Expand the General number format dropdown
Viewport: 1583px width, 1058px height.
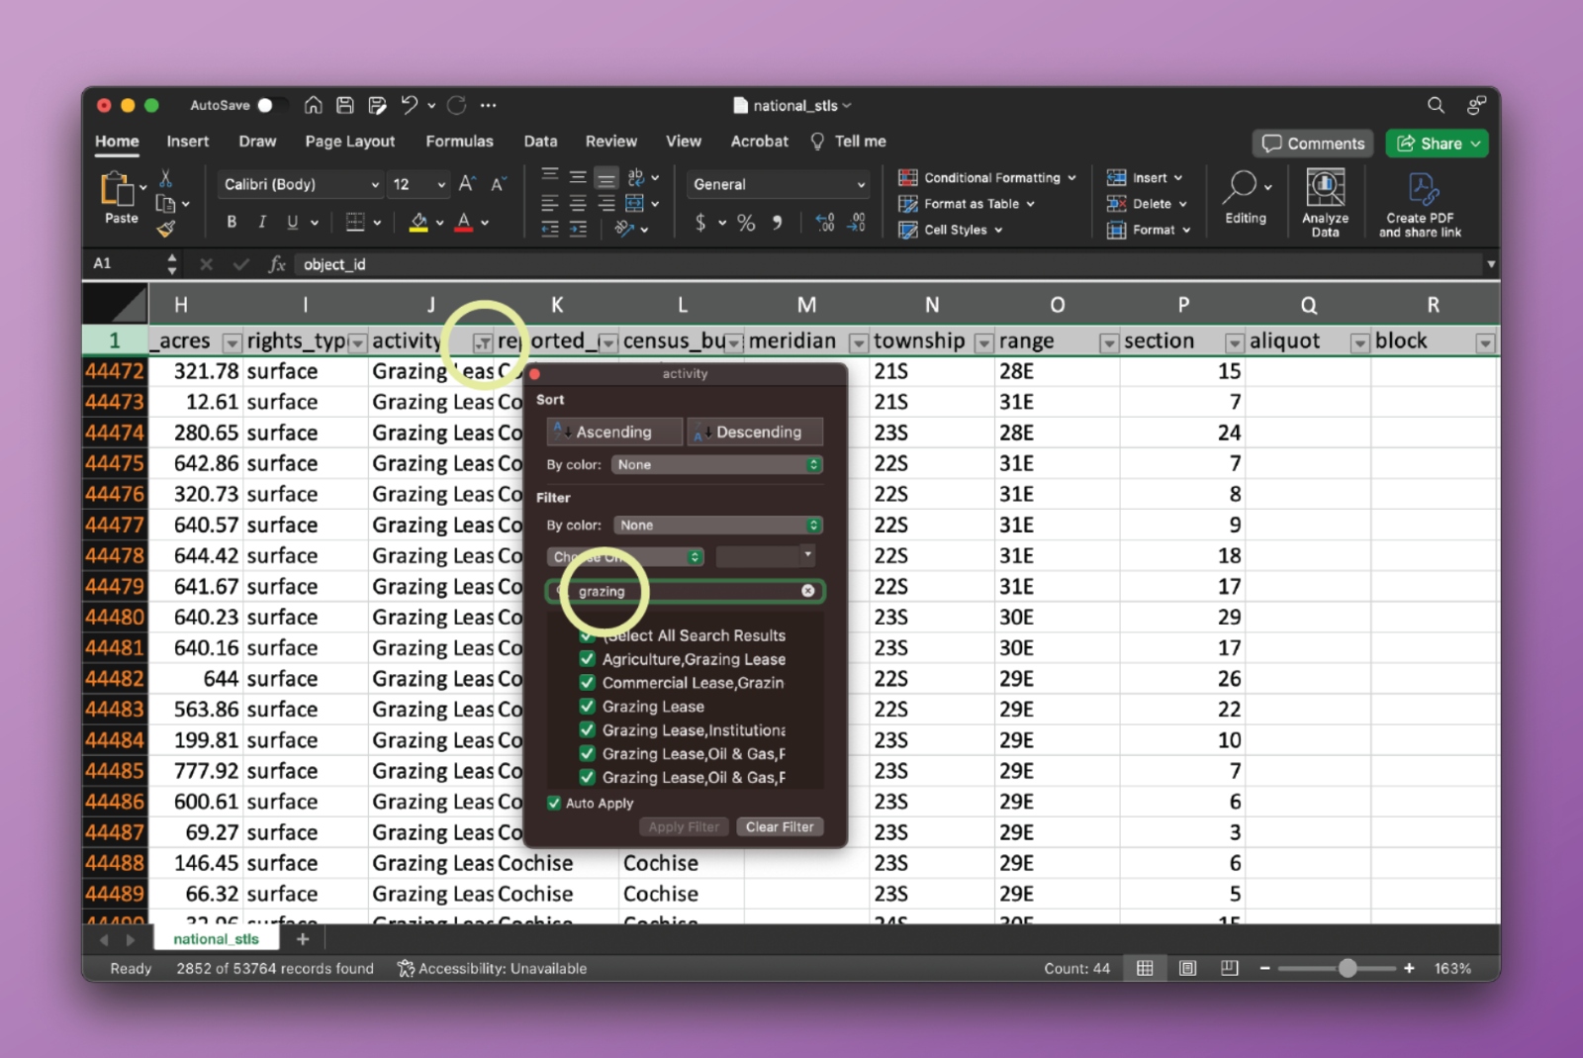(x=861, y=184)
